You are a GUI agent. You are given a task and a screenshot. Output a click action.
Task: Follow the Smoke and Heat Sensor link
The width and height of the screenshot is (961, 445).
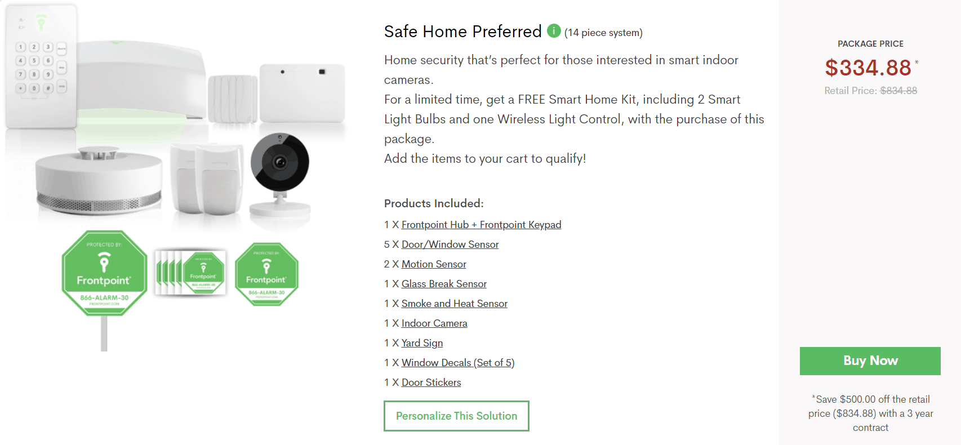[x=454, y=304]
